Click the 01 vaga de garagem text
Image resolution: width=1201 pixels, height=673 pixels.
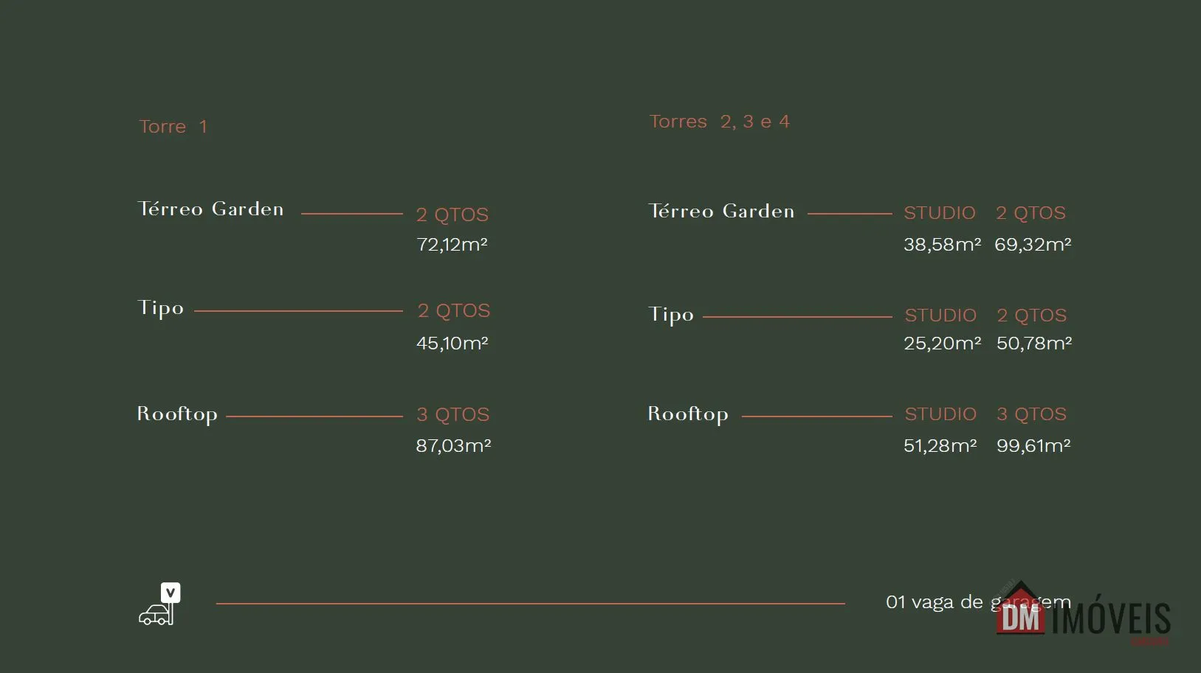978,602
